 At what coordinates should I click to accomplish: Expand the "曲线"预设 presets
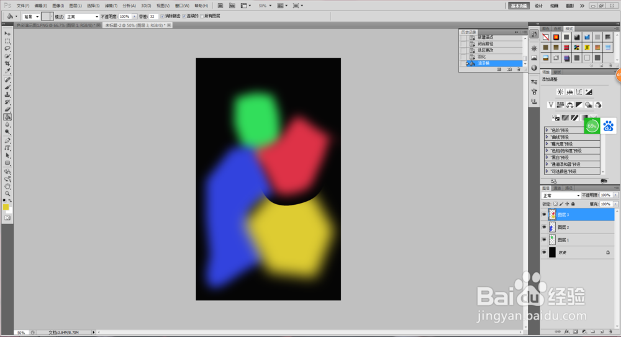pyautogui.click(x=547, y=137)
